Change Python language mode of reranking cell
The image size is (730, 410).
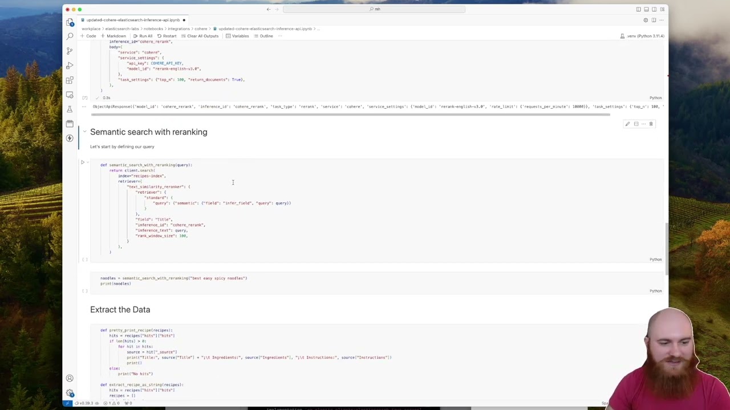point(655,260)
